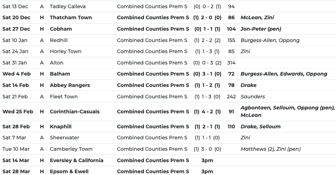Click the Matthews (2), Zini (pen) scorers text
This screenshot has width=336, height=175.
[270, 149]
